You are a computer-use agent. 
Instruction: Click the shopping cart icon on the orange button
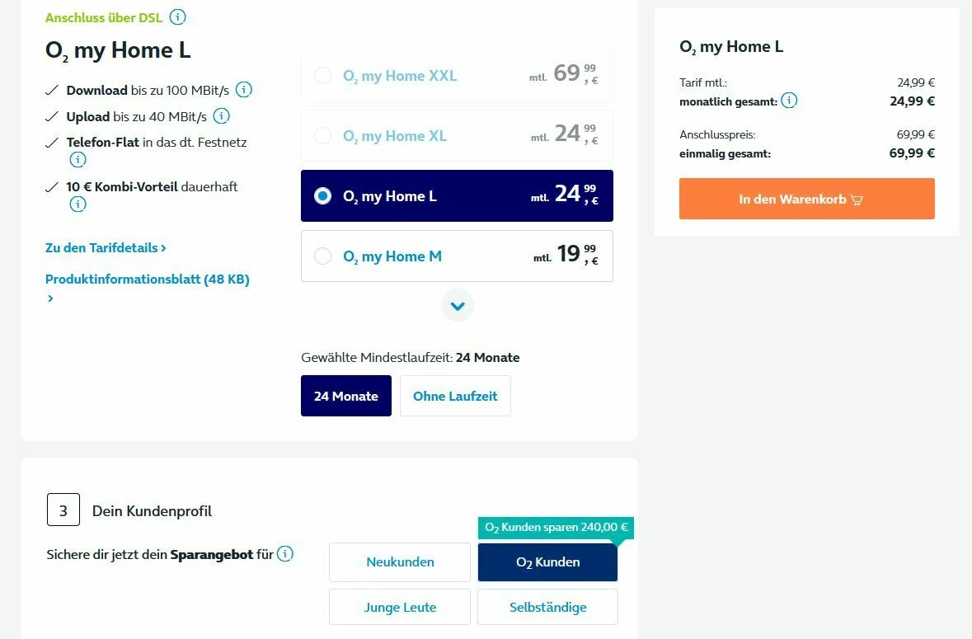857,200
